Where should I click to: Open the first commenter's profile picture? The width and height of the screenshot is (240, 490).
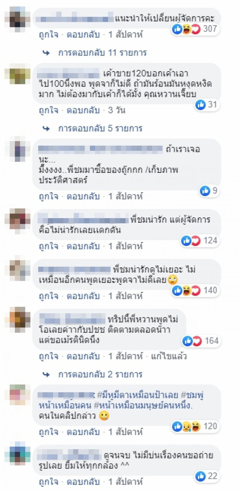point(18,18)
